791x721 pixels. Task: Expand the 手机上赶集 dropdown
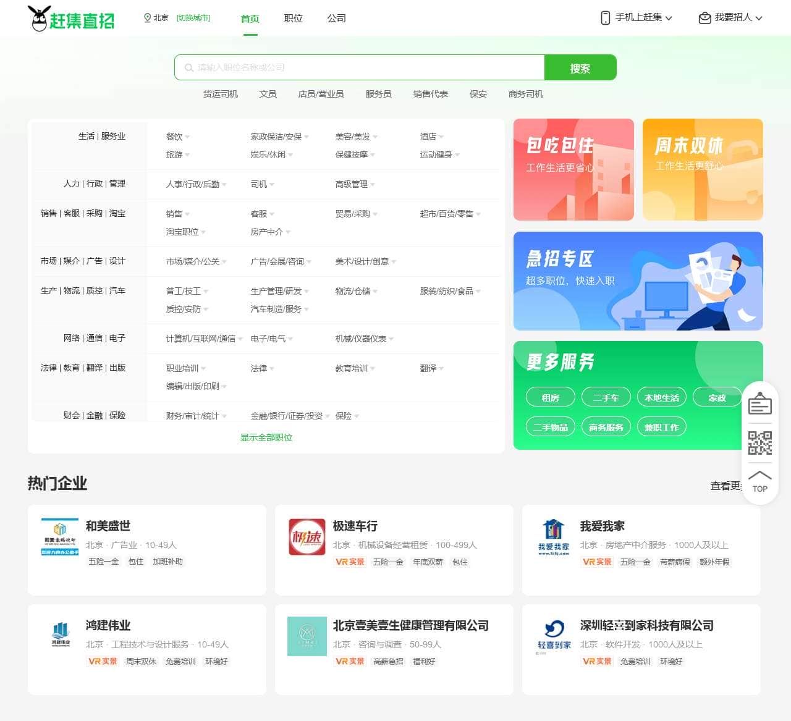click(643, 18)
